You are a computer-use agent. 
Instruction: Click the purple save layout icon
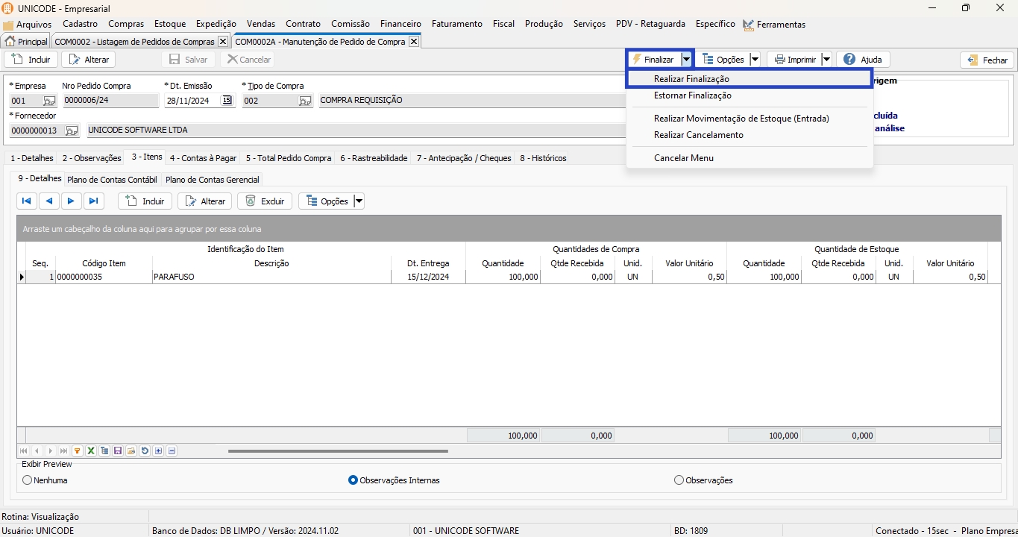click(118, 451)
